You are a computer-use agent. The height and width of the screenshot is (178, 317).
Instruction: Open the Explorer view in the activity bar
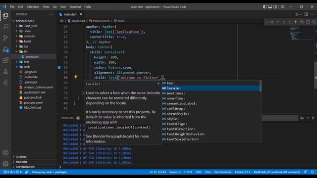pos(5,15)
